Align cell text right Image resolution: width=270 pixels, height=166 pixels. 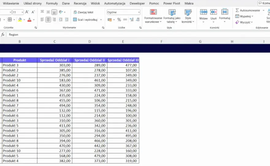(54, 20)
